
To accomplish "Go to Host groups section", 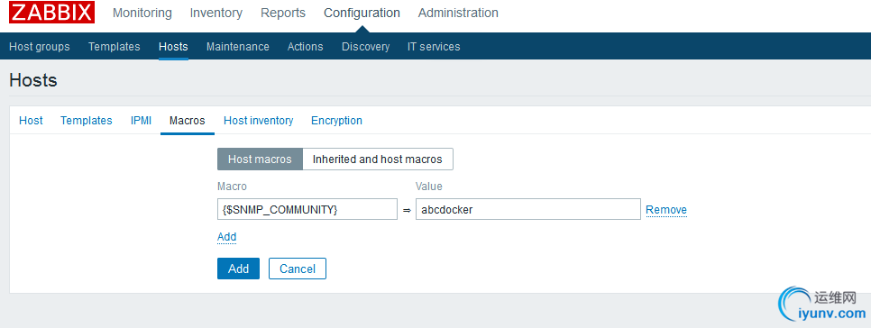I will [x=40, y=47].
